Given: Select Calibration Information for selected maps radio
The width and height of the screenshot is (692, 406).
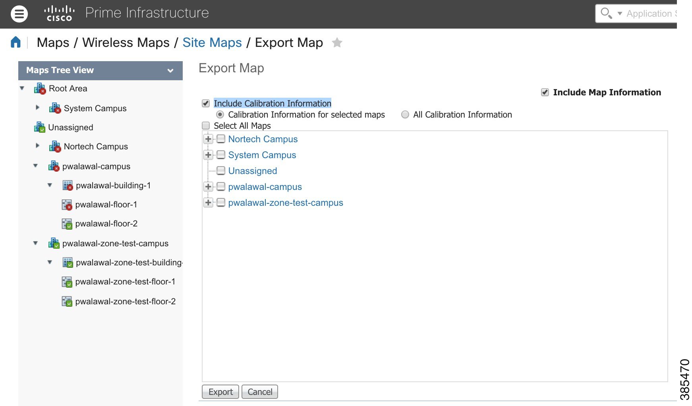Looking at the screenshot, I should [x=220, y=114].
